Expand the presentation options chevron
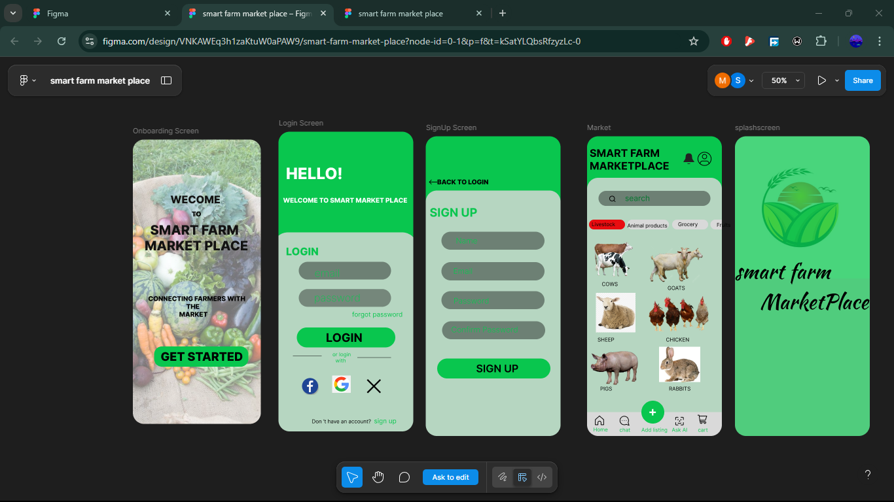Viewport: 894px width, 502px height. pyautogui.click(x=836, y=80)
